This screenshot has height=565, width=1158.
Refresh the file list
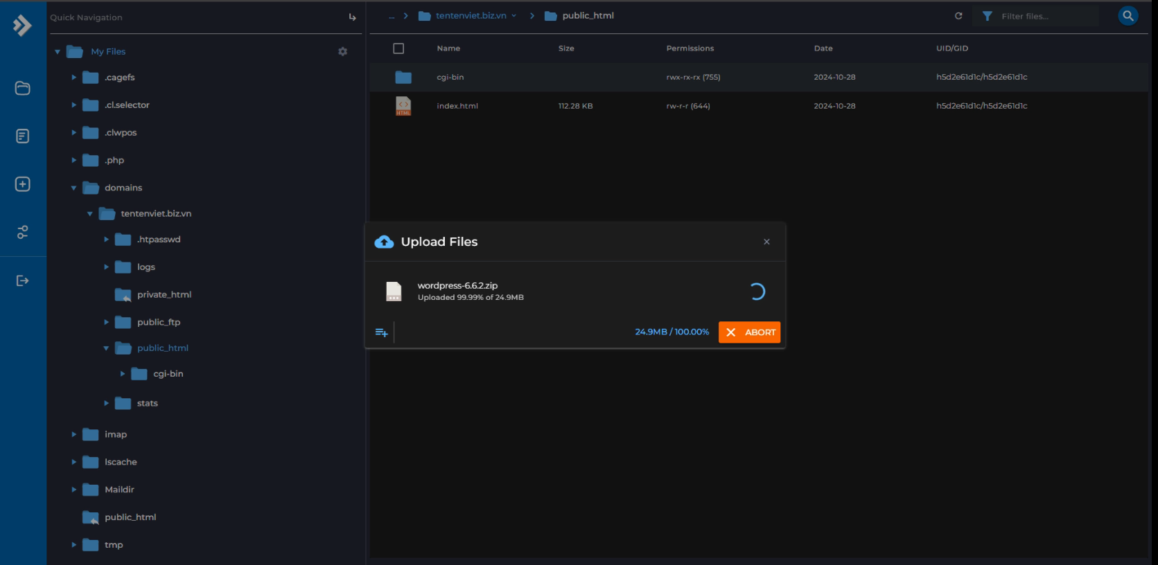958,16
